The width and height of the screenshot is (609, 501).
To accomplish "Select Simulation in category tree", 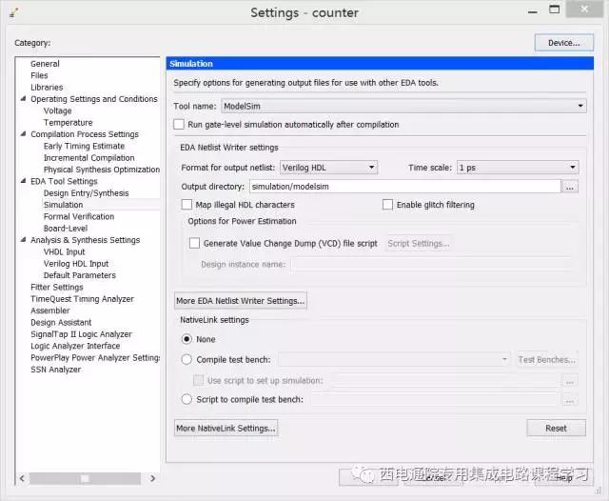I will [x=64, y=205].
